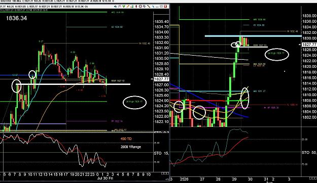The height and width of the screenshot is (183, 317).
Task: Click the 1836.34 price text on left chart
Action: [16, 18]
